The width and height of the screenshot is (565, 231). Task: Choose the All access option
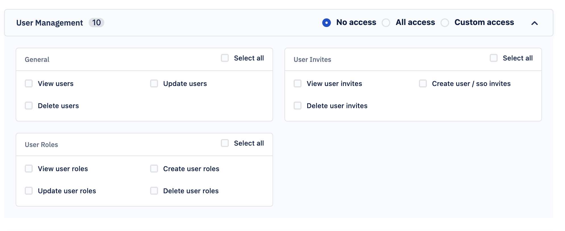386,22
